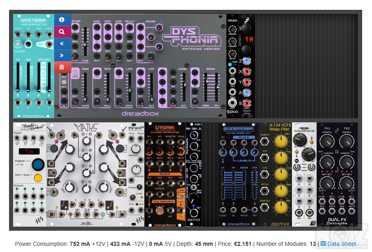
Task: Delete module using red trash icon
Action: tap(62, 67)
